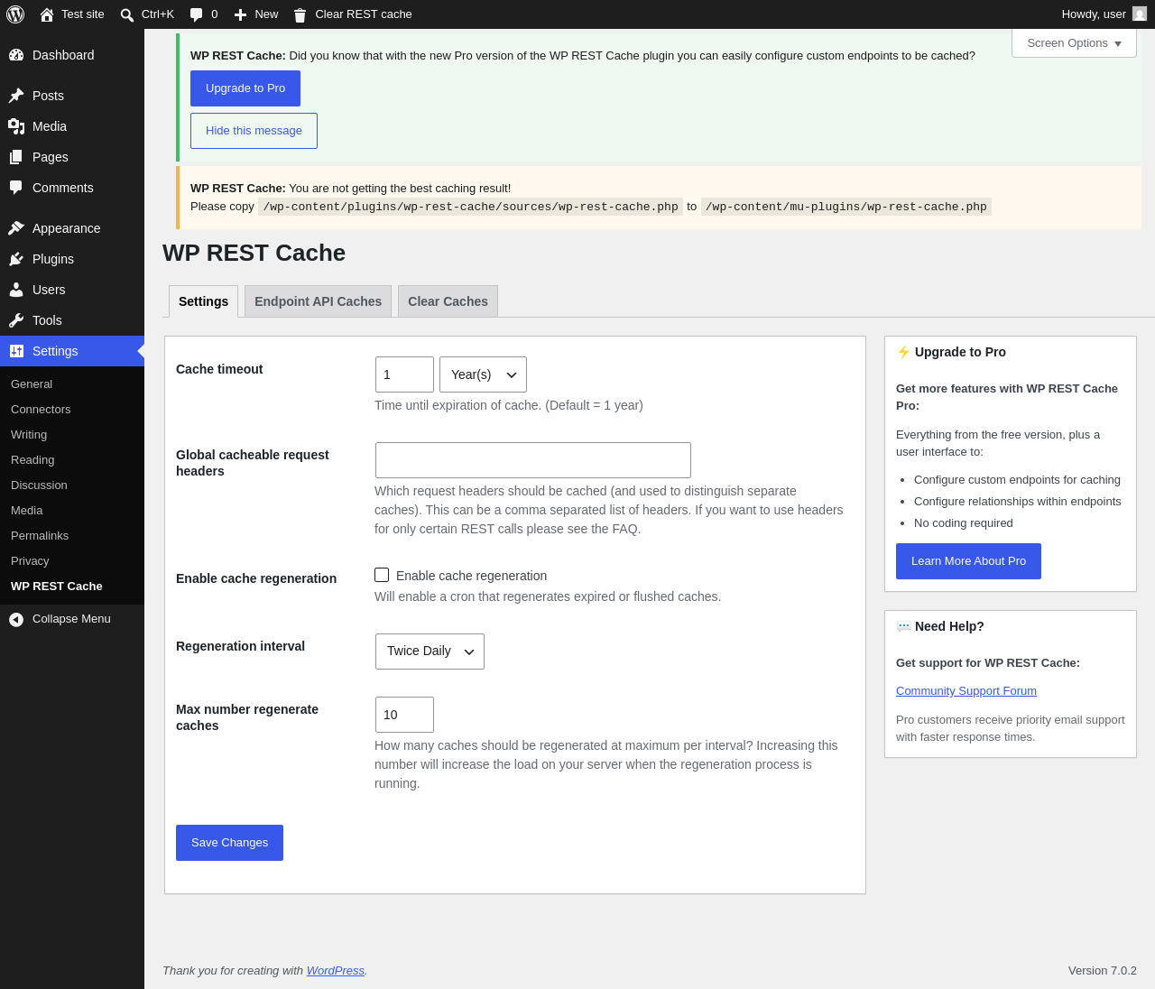Open the Twice Daily regeneration interval dropdown
Viewport: 1155px width, 989px height.
click(430, 652)
